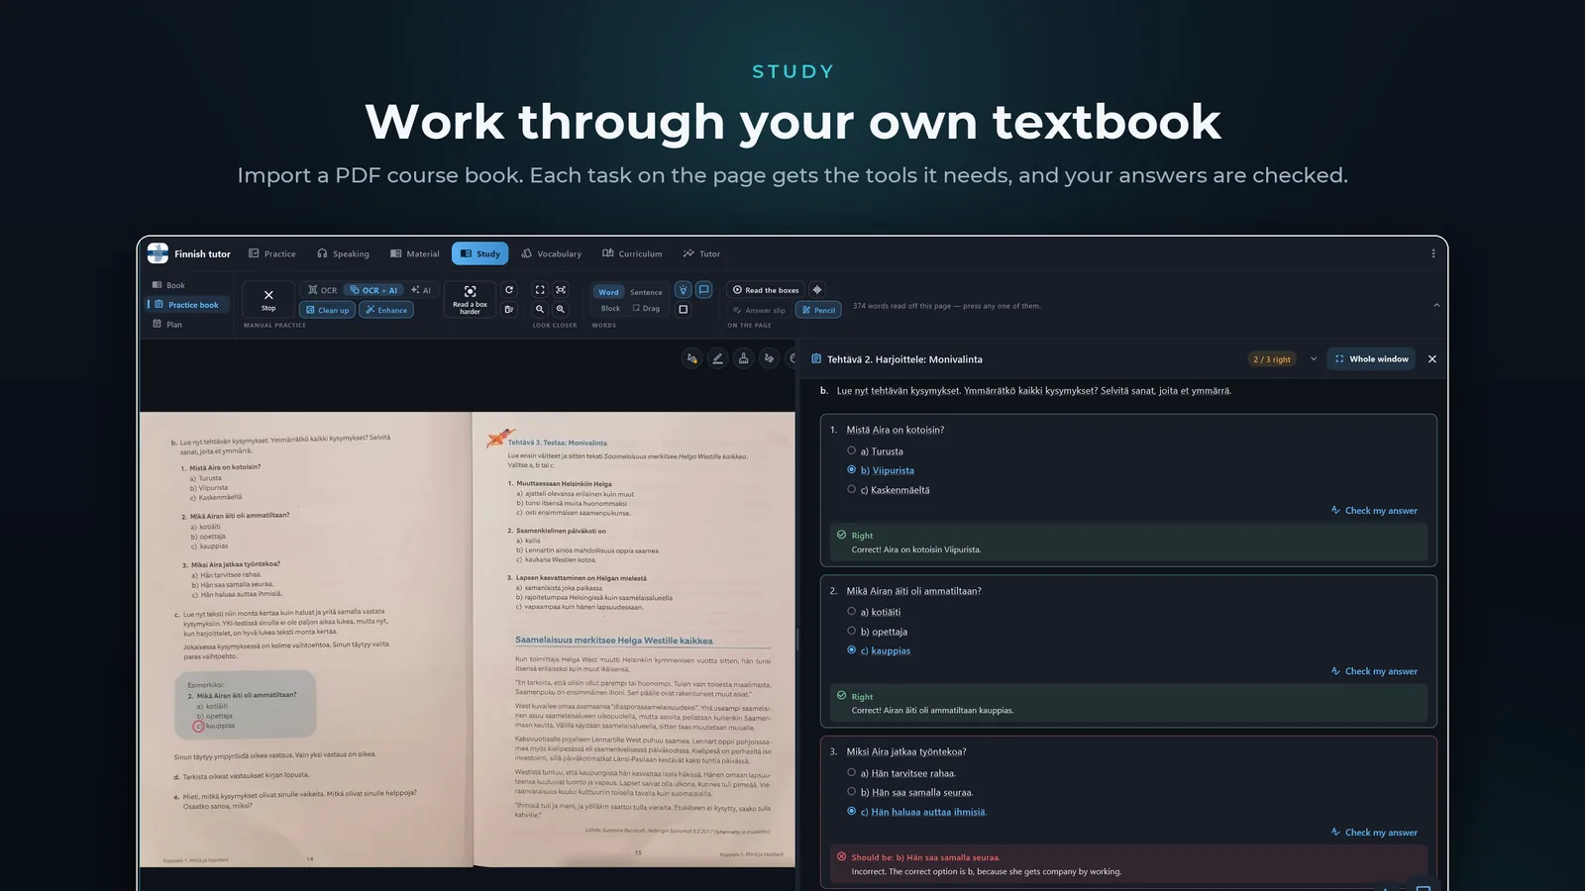The image size is (1585, 891).
Task: Open the three-dot menu at top right
Action: coord(1433,253)
